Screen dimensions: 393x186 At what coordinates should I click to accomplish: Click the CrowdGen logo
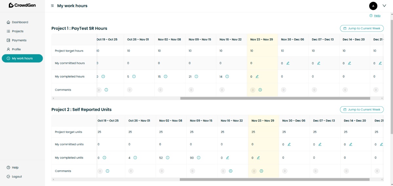point(22,5)
